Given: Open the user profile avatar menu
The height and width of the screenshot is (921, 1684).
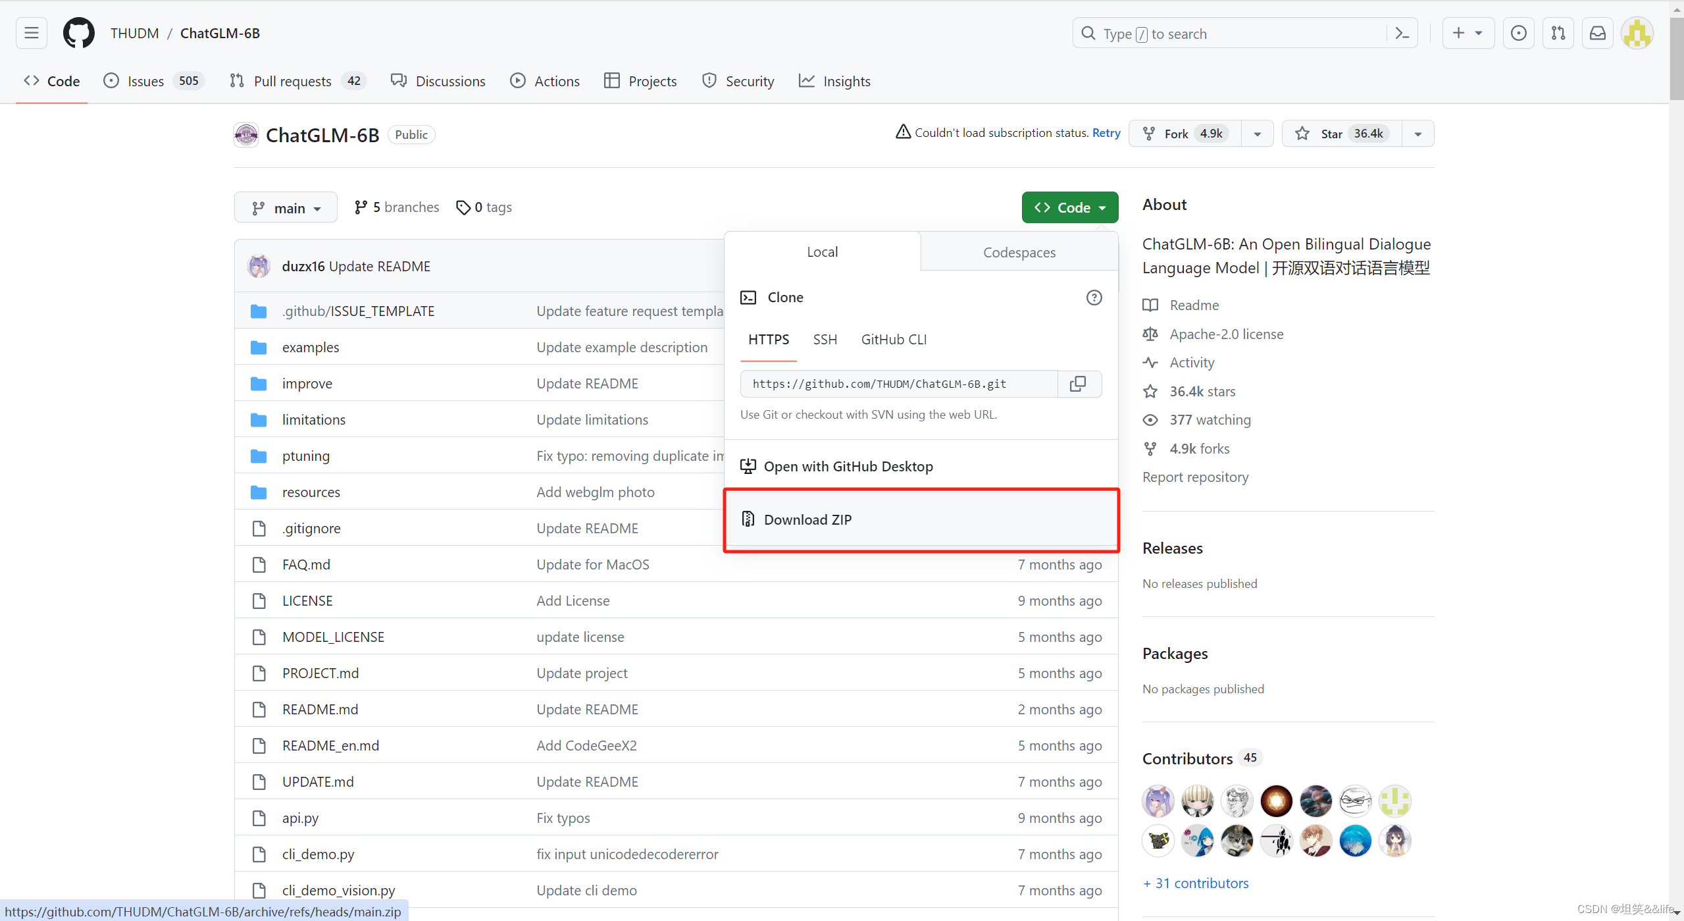Looking at the screenshot, I should click(x=1637, y=33).
